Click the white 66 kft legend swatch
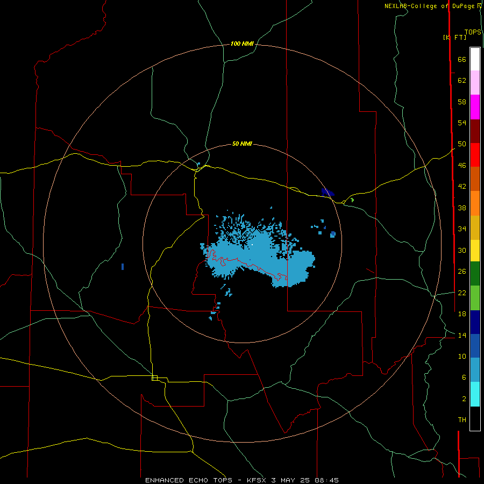This screenshot has height=484, width=484. (x=475, y=59)
